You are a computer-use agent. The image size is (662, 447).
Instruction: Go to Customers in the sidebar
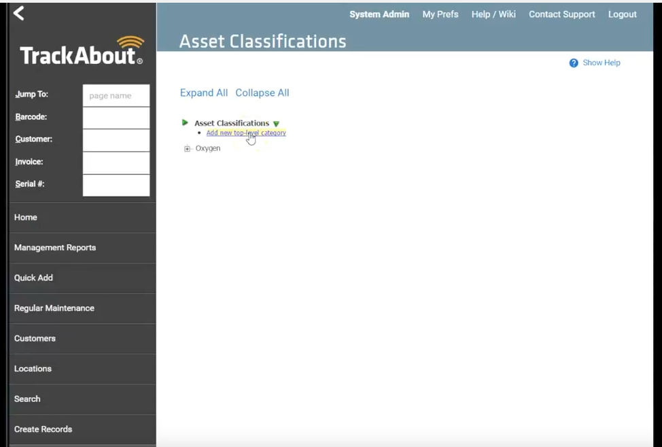click(83, 338)
